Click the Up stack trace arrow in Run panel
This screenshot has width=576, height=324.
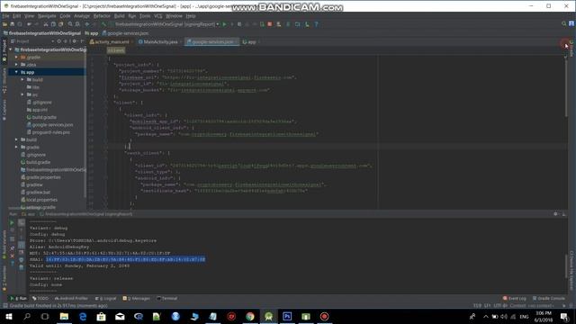(x=22, y=230)
